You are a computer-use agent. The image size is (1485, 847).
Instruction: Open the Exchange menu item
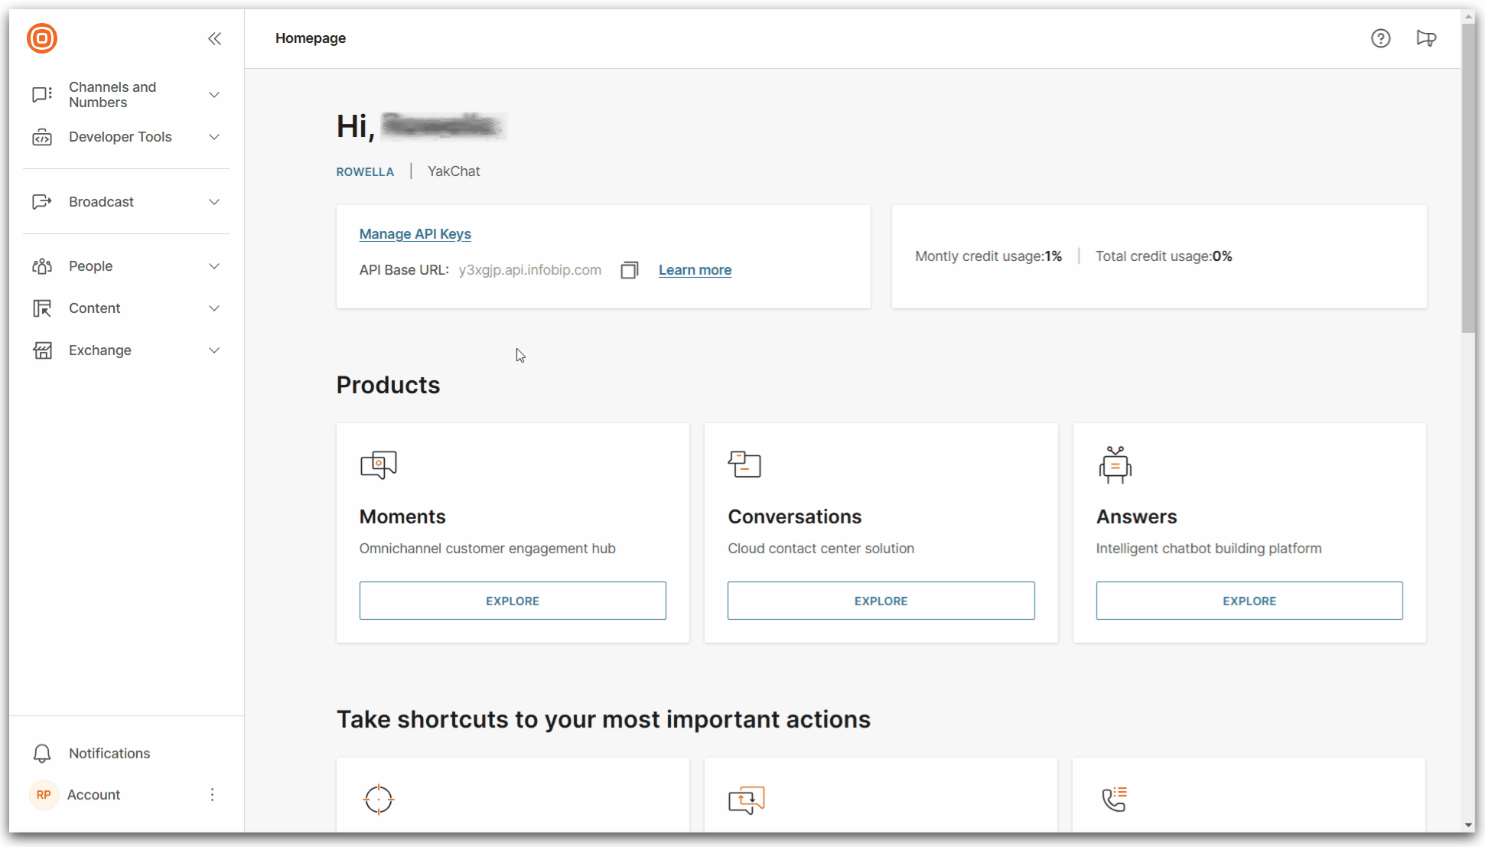(126, 350)
